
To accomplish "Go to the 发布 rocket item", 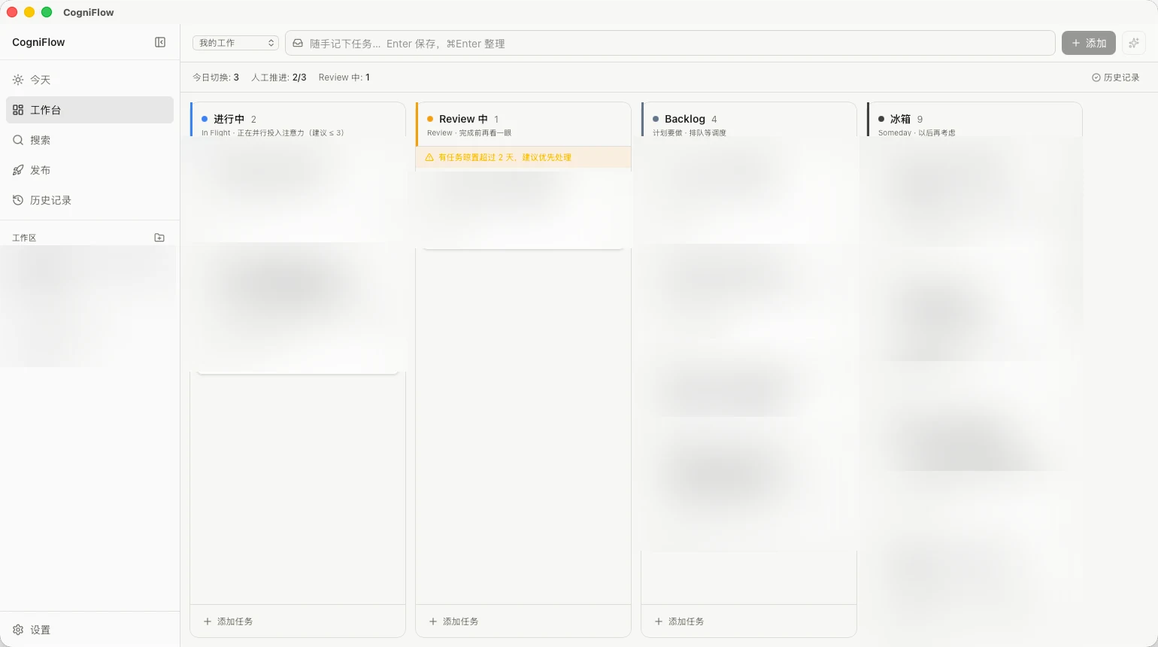I will 89,170.
